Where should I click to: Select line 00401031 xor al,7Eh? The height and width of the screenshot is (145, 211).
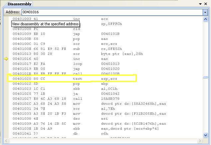pos(64,108)
